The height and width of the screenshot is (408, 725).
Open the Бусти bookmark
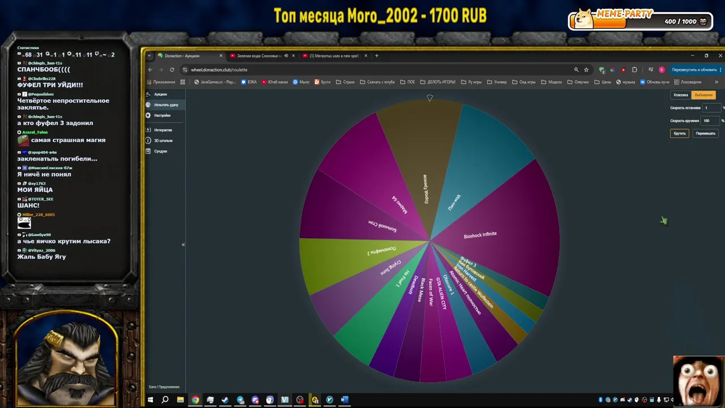pyautogui.click(x=323, y=82)
